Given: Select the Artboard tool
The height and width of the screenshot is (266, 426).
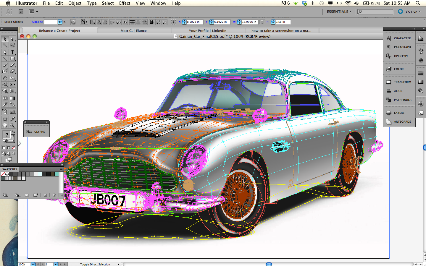Looking at the screenshot, I should tap(5, 119).
